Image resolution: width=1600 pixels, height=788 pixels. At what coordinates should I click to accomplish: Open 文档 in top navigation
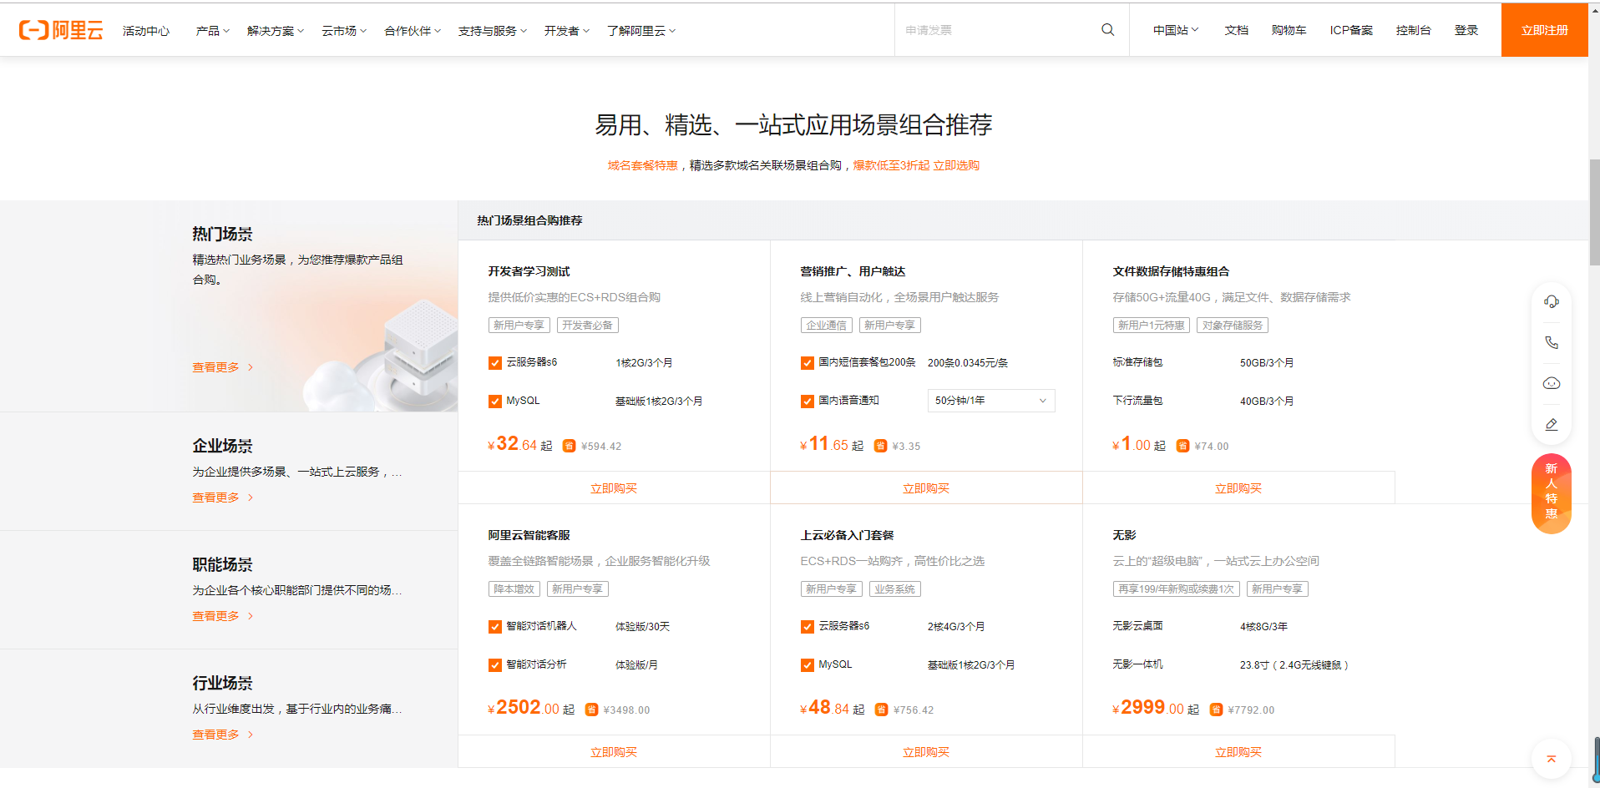pyautogui.click(x=1237, y=30)
